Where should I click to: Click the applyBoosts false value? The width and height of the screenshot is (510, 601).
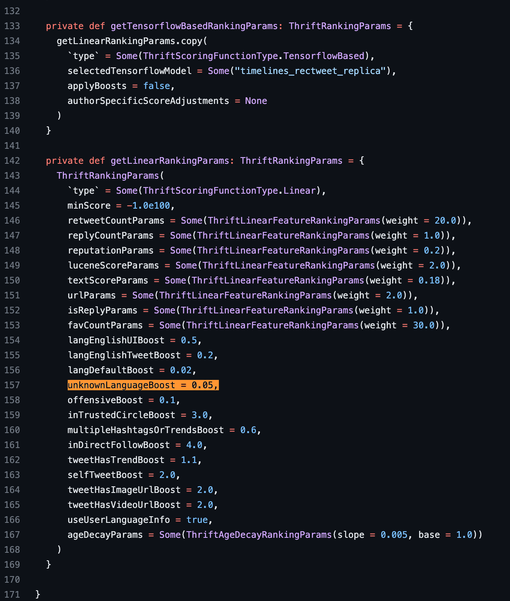[x=157, y=86]
